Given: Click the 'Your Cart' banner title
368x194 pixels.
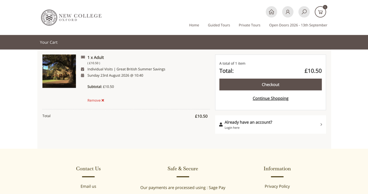Looking at the screenshot, I should pos(49,42).
